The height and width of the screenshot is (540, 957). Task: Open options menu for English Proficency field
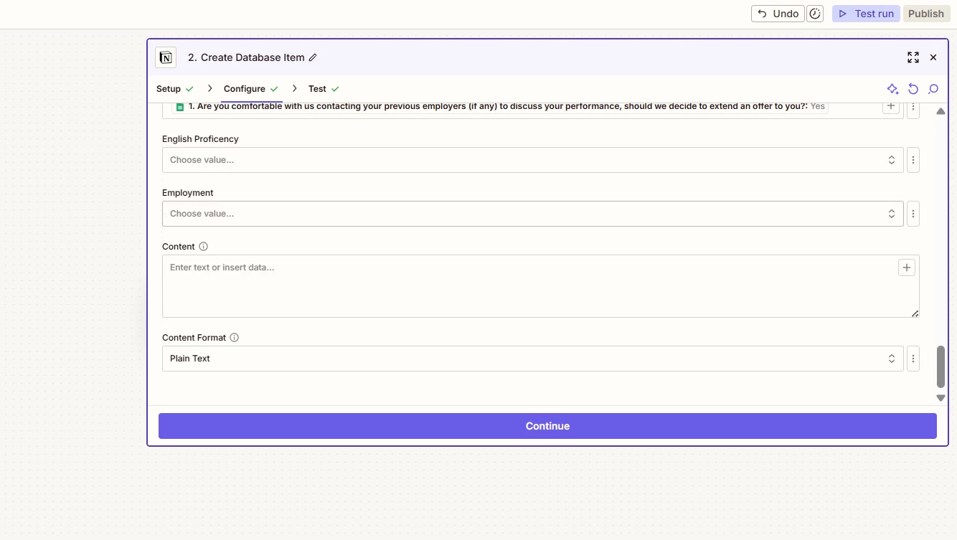tap(913, 160)
